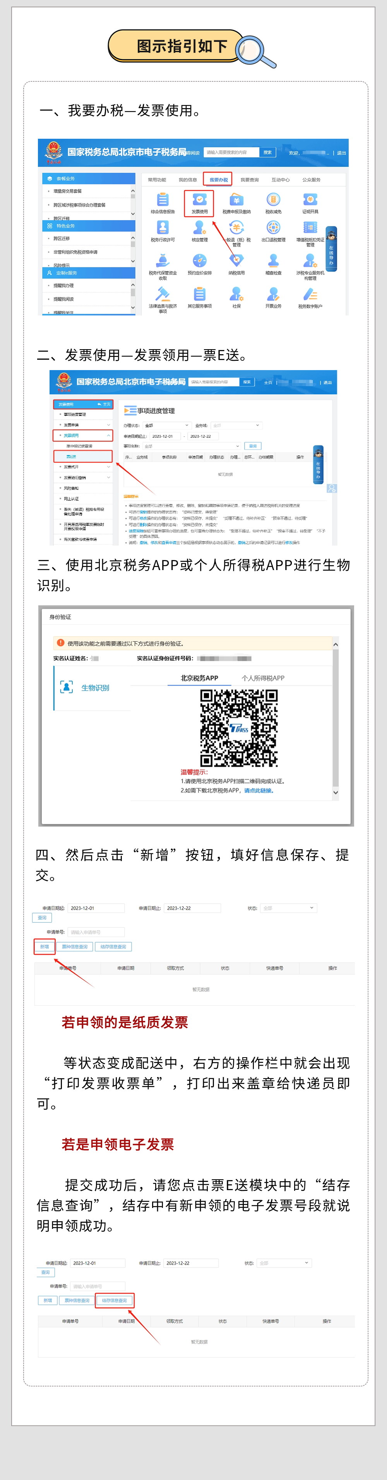
Task: Open the 法律追责与救济事项 icon
Action: click(x=163, y=294)
